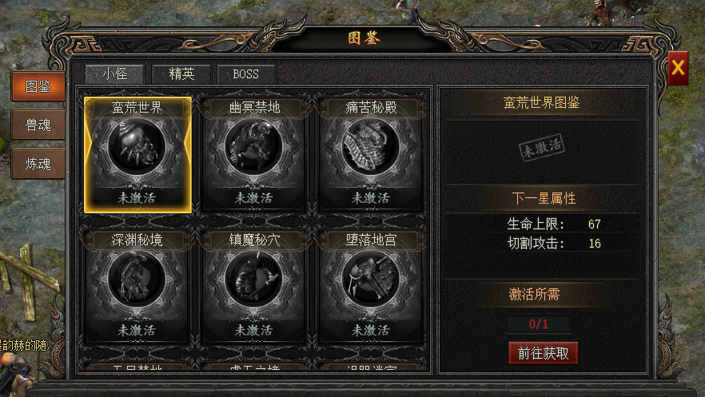
Task: Select the 堕落地宫 monster card
Action: click(x=371, y=288)
